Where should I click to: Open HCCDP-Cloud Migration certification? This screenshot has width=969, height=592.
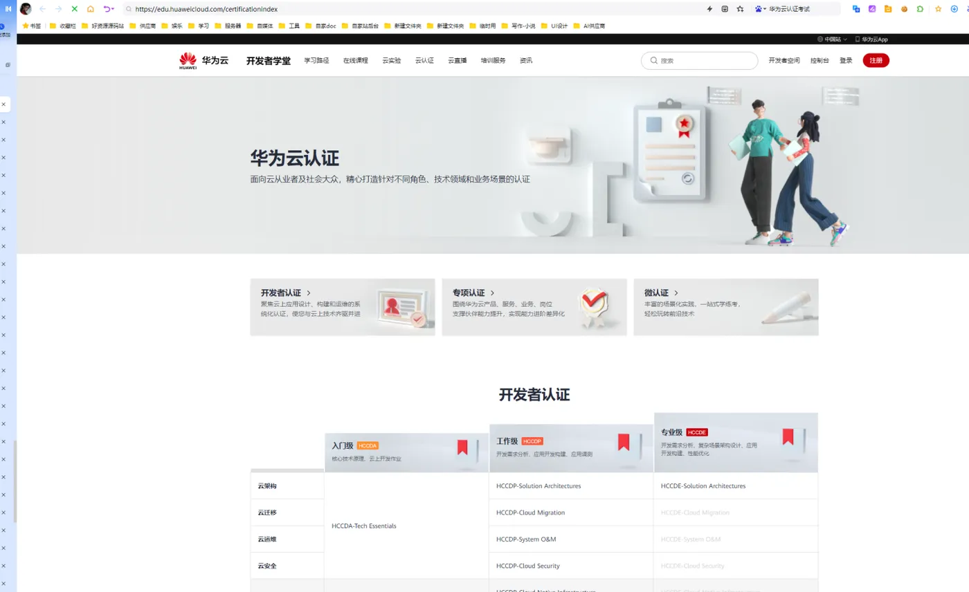[531, 512]
